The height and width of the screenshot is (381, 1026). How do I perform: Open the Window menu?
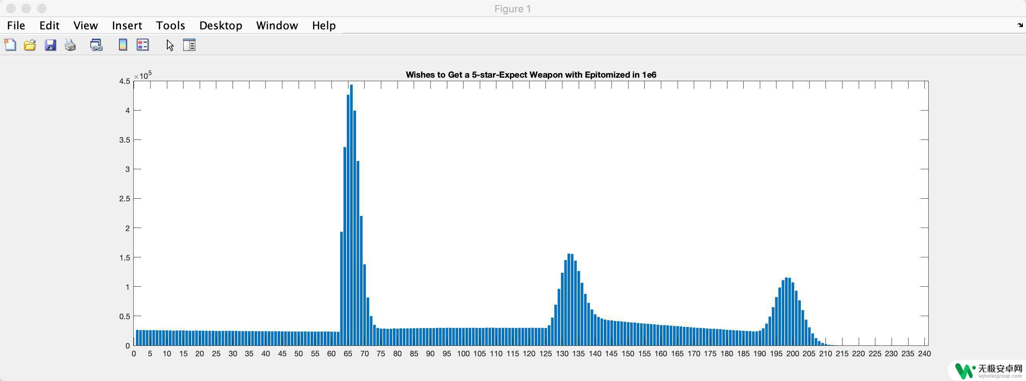click(277, 26)
